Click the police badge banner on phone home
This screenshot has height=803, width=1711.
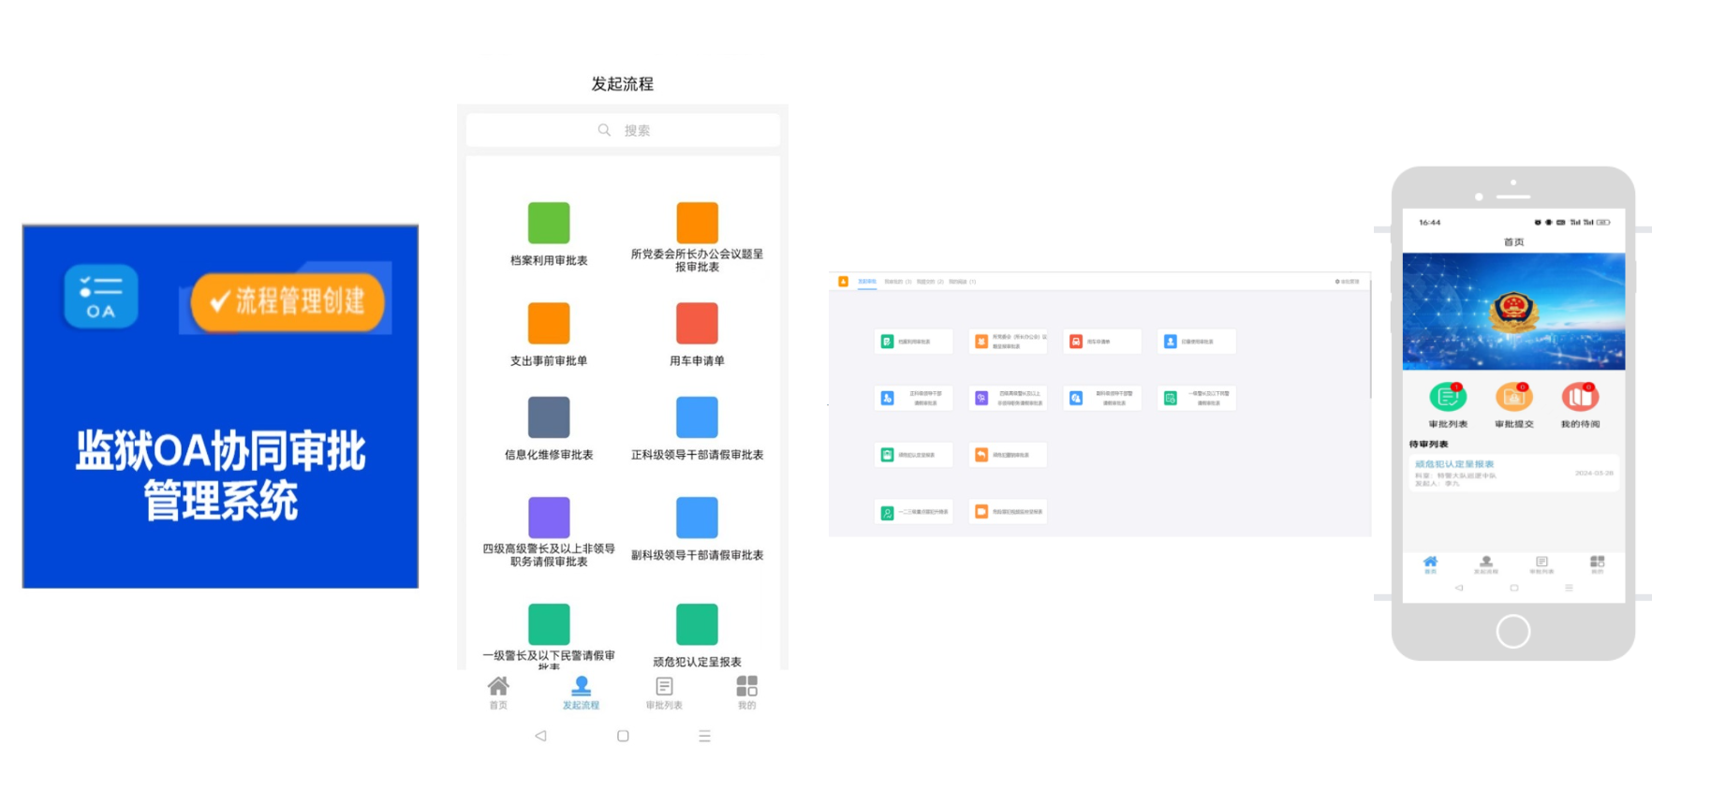(x=1513, y=311)
